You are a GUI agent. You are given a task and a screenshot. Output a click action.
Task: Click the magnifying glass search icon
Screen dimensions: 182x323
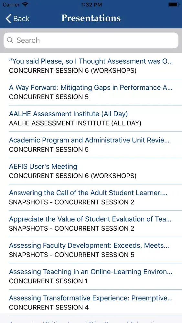coord(10,40)
